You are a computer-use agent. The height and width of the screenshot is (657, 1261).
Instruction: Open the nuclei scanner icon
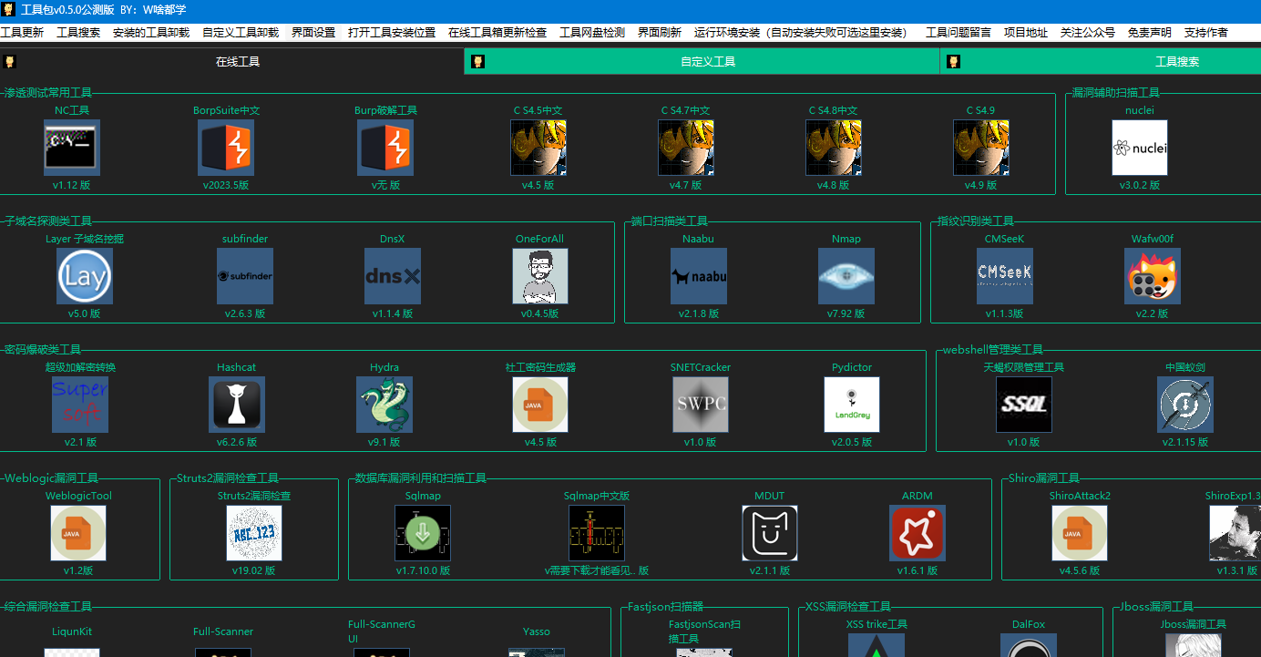1140,148
